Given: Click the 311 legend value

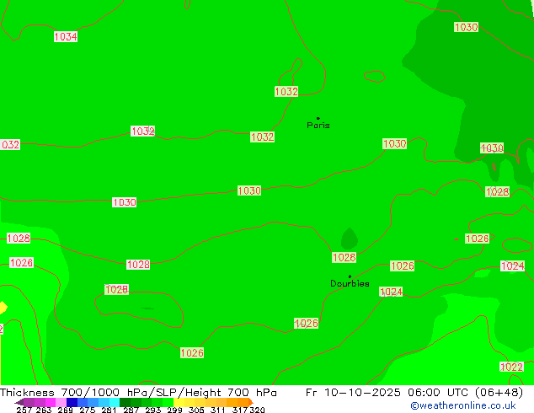Looking at the screenshot, I should click(x=217, y=410).
